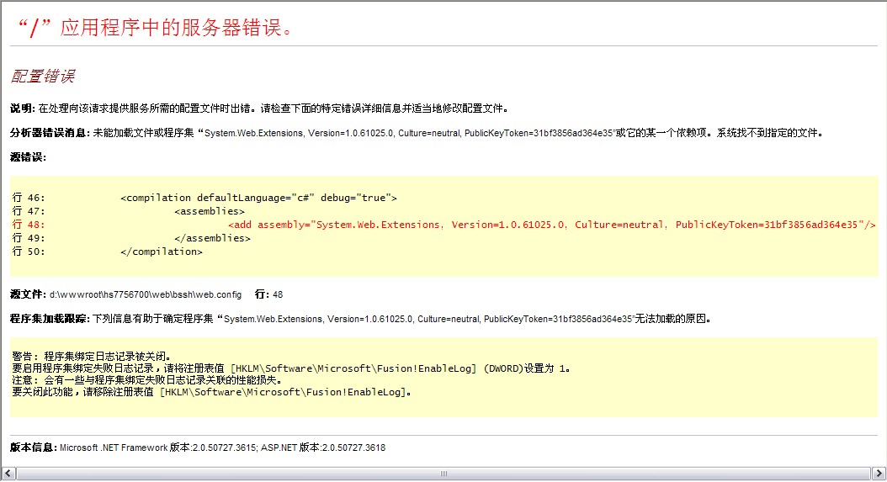Click the red error line 行 48
This screenshot has width=887, height=482.
444,225
